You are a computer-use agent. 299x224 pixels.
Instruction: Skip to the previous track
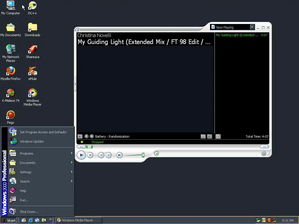(x=101, y=155)
